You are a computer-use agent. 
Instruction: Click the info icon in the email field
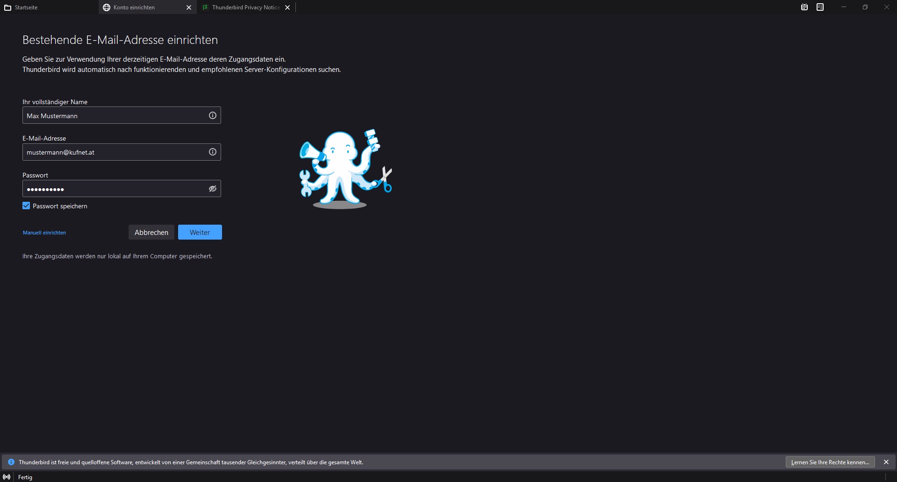coord(212,152)
